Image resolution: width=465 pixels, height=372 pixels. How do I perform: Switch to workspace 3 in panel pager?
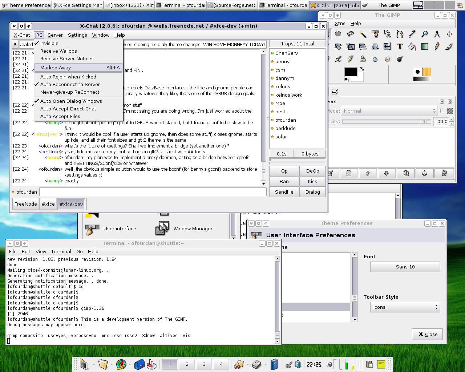(204, 364)
